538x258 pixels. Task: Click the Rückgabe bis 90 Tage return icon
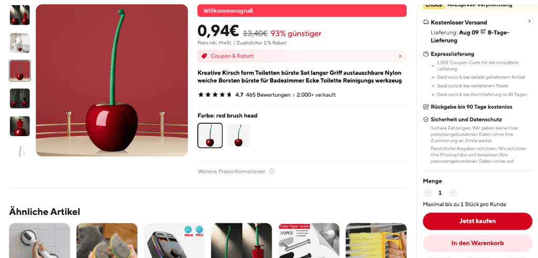[x=426, y=107]
